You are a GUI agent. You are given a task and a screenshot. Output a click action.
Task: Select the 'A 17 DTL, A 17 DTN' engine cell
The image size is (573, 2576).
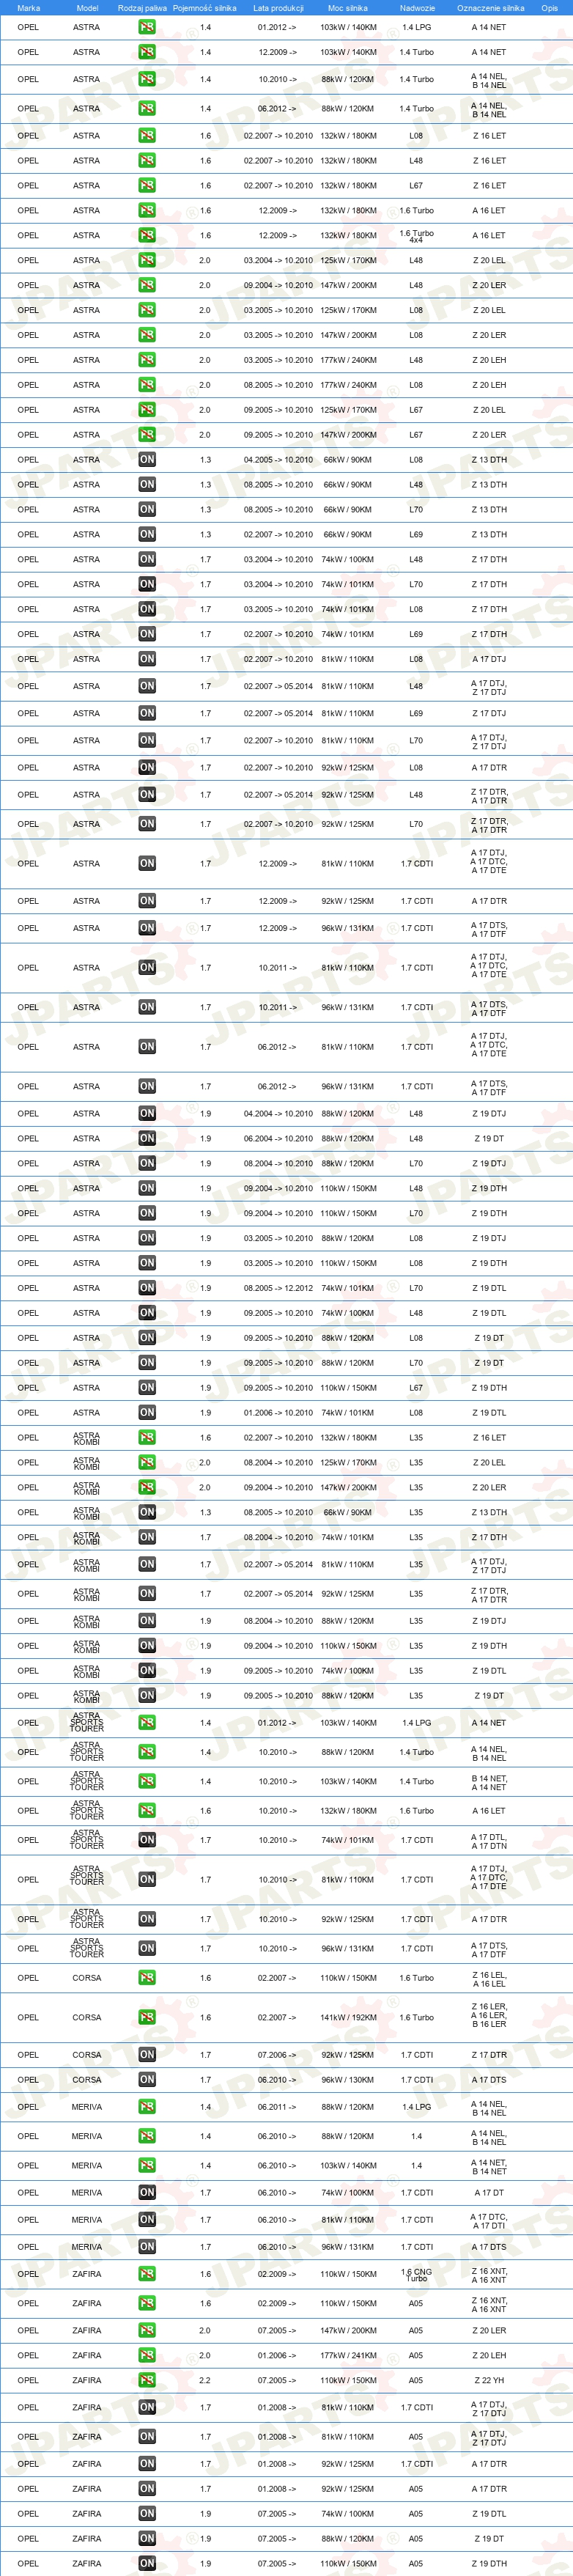point(489,1841)
